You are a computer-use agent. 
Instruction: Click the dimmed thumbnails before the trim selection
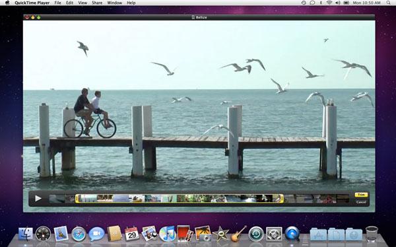coord(62,199)
